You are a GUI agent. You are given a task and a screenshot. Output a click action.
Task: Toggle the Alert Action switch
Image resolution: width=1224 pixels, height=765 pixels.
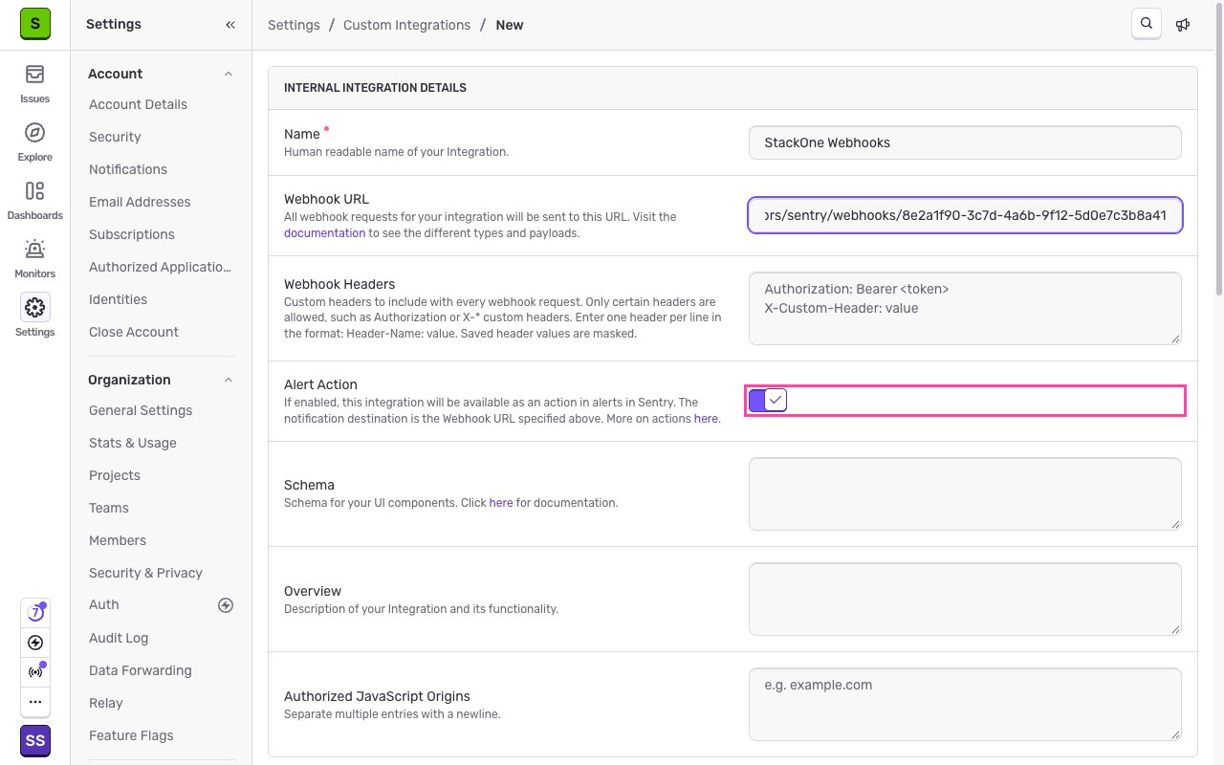pos(768,400)
